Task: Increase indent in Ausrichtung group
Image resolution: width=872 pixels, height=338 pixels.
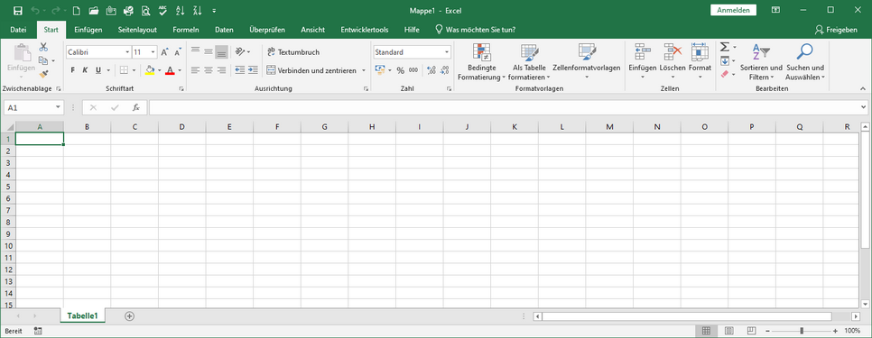Action: click(253, 70)
